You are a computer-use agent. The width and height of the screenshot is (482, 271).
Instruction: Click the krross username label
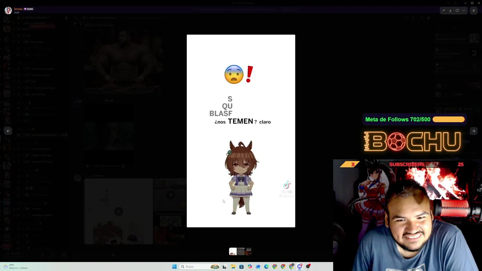tap(18, 9)
